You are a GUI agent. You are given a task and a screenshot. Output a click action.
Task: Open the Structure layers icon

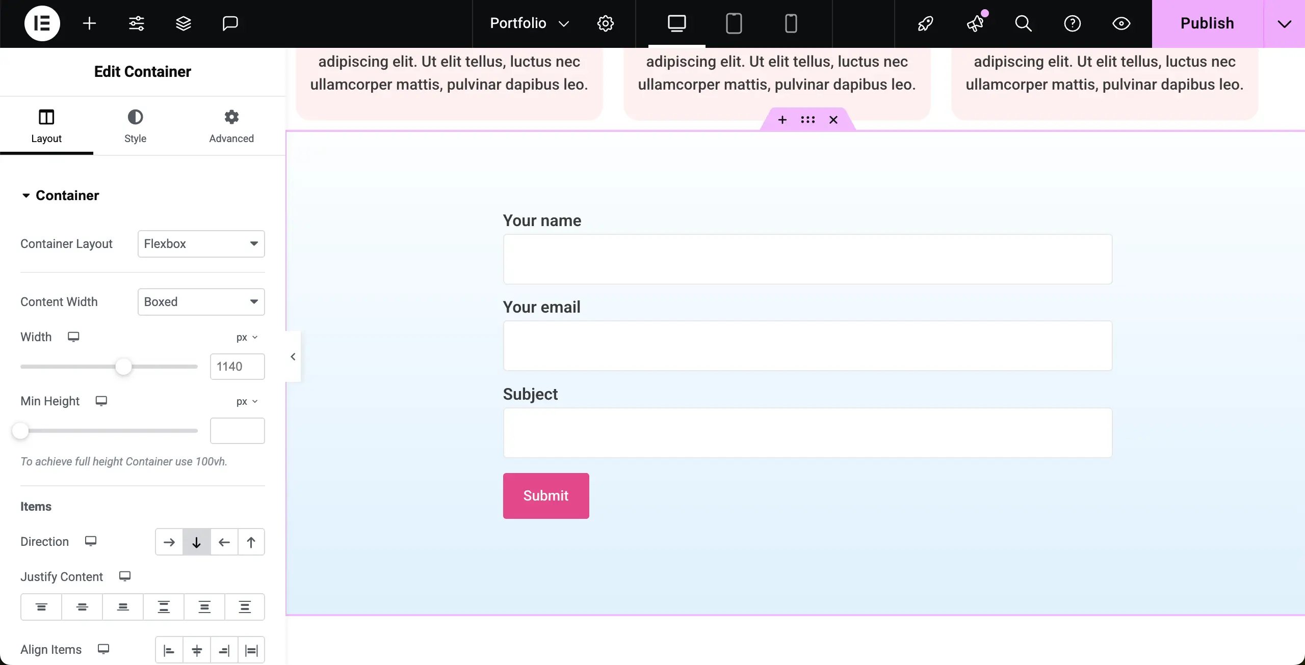click(x=184, y=23)
